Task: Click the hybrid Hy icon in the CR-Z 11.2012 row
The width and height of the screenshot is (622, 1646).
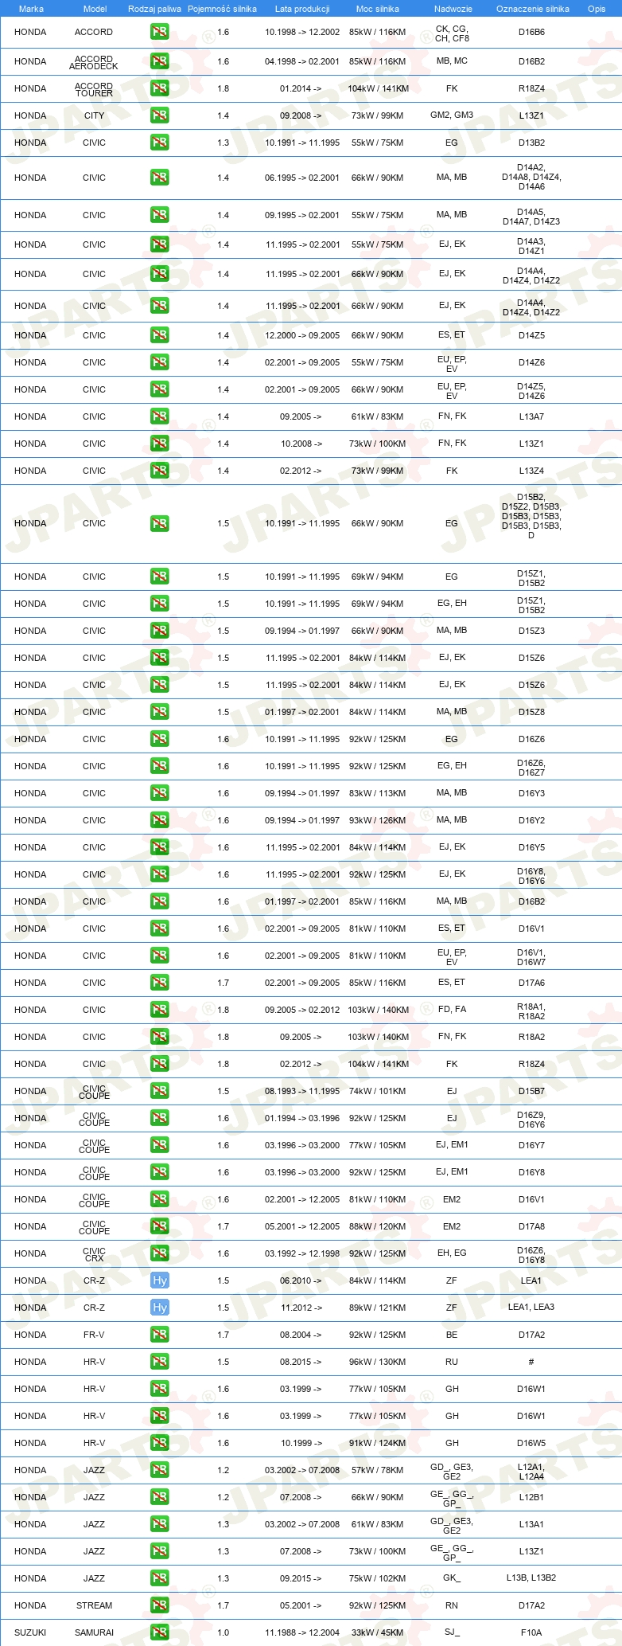Action: (x=159, y=1308)
